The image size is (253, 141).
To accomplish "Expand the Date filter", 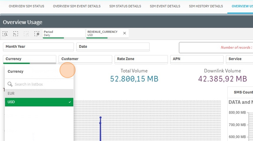I will pos(113,47).
